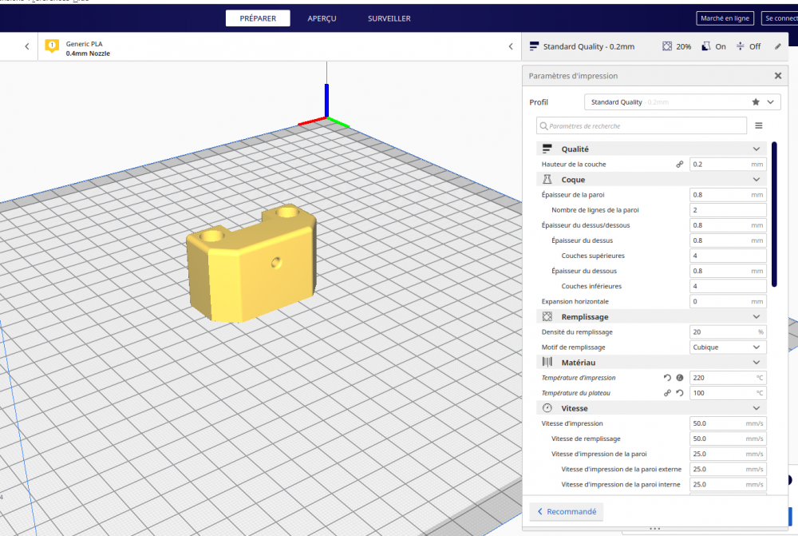Reset Température du plateau with the revert arrow
Viewport: 798px width, 536px height.
click(x=679, y=393)
